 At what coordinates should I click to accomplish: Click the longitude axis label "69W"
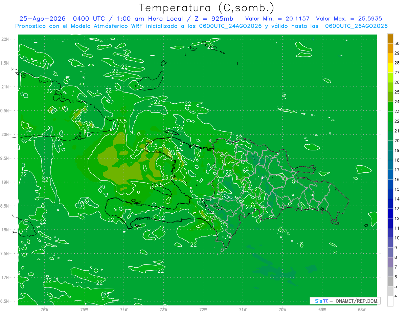click(x=322, y=309)
